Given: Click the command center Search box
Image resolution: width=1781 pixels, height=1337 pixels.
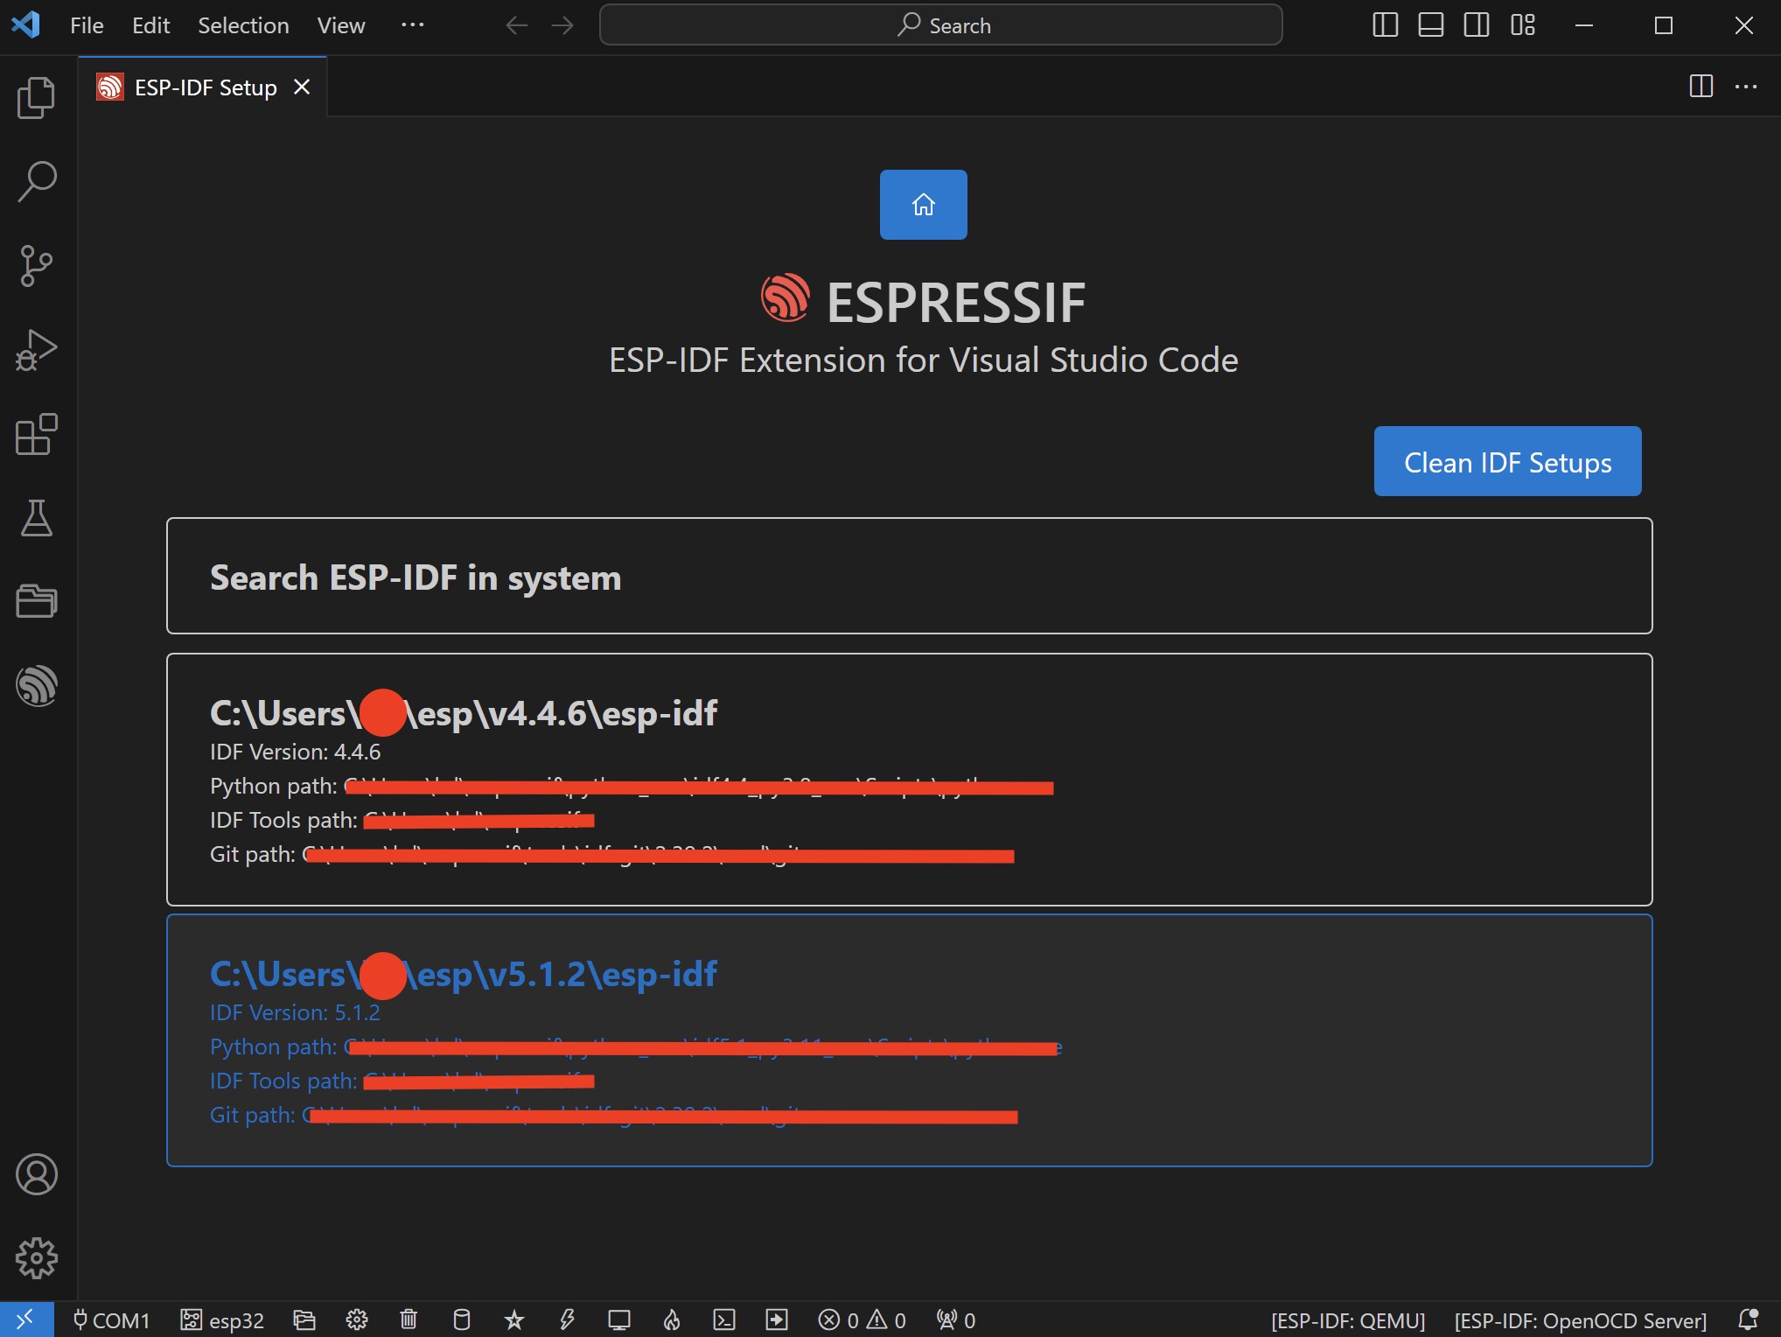Looking at the screenshot, I should coord(941,25).
